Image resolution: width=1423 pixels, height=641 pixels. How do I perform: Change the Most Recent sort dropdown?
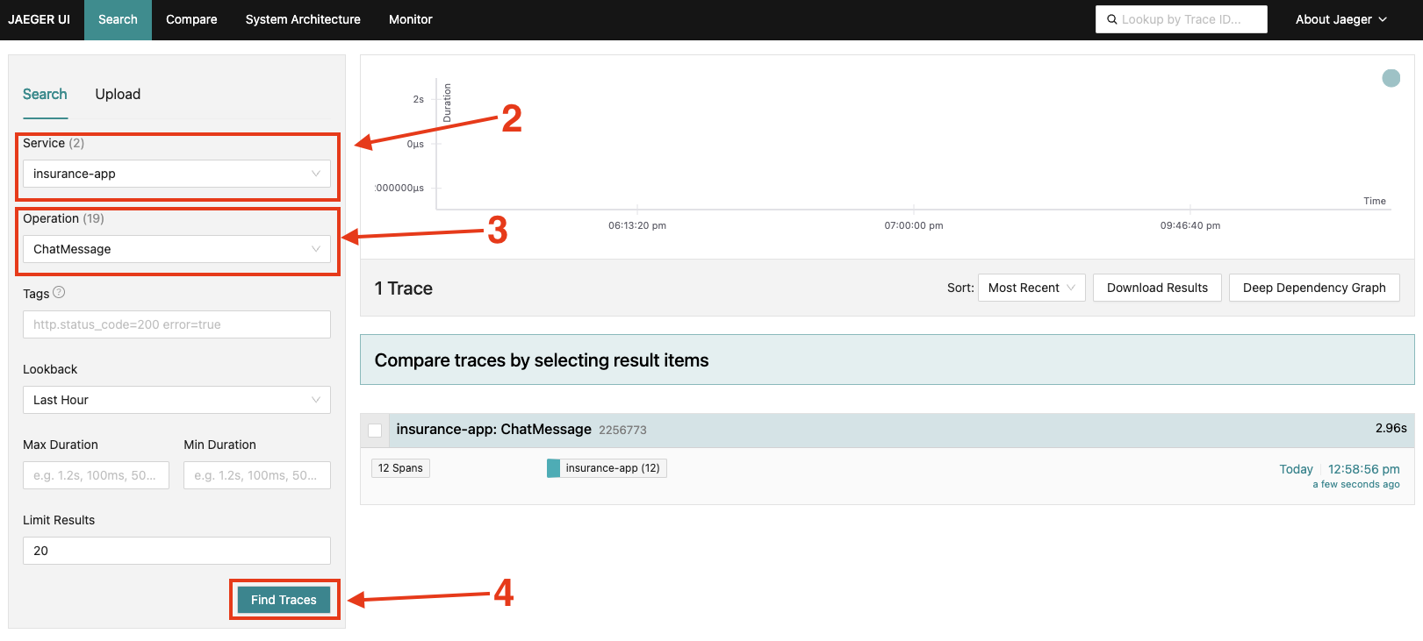pos(1031,288)
